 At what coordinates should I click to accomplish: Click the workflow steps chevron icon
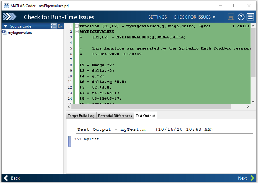coord(9,17)
